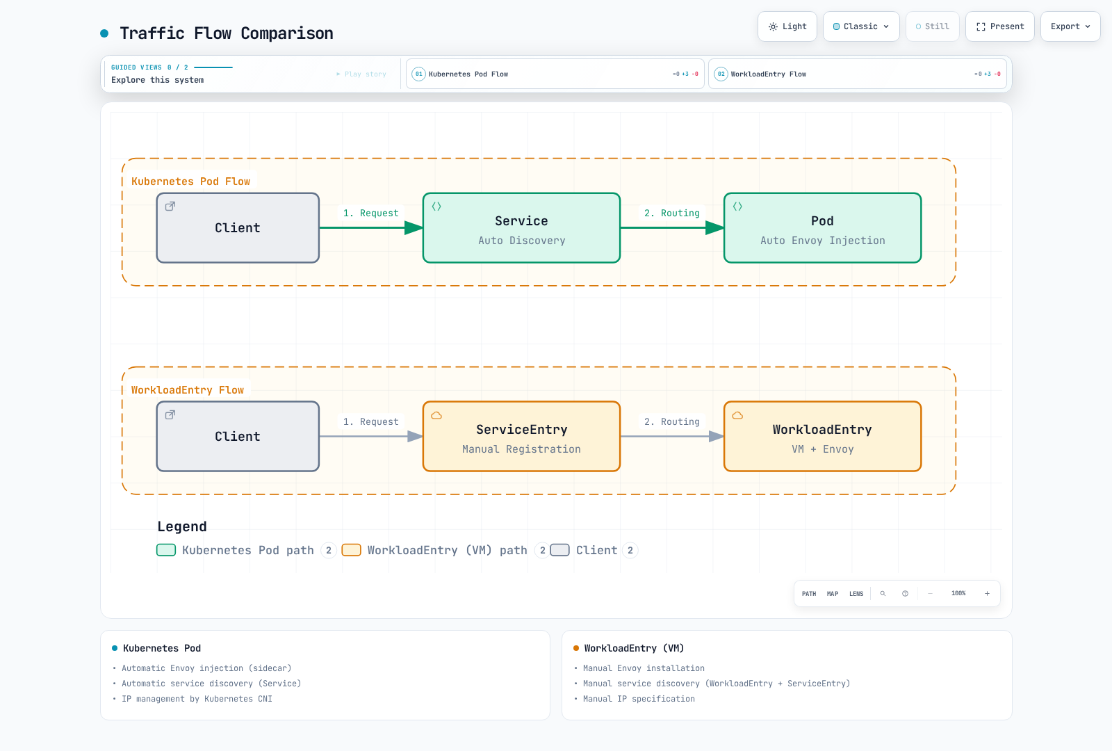
Task: Click 'Manual IP specification' text
Action: click(639, 699)
